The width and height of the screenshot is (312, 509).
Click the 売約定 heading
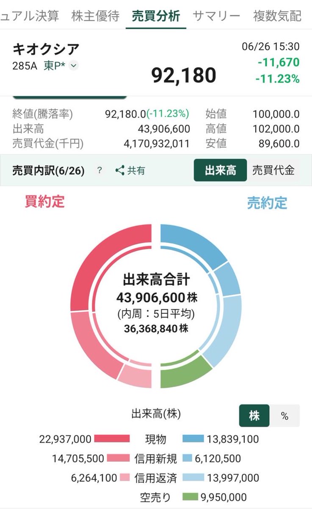[x=267, y=203]
